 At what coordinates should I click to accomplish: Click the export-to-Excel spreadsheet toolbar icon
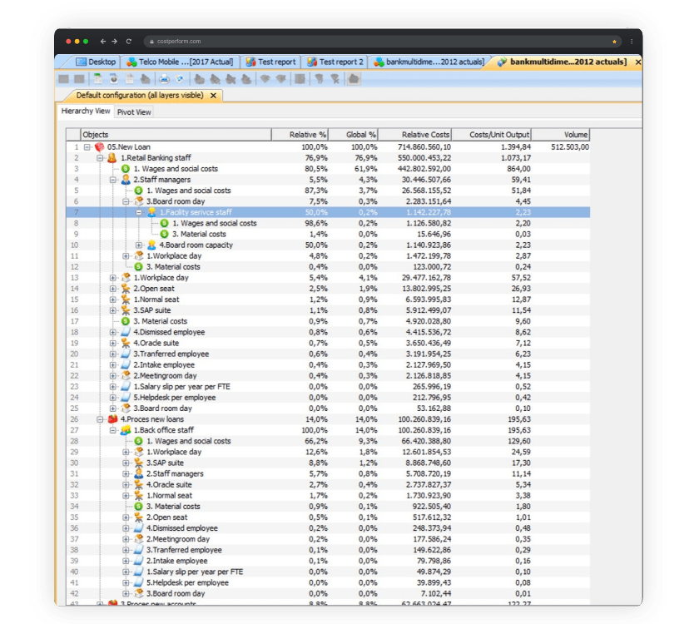[97, 79]
